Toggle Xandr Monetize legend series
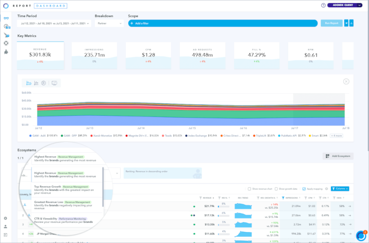369x243 pixels. pyautogui.click(x=106, y=136)
